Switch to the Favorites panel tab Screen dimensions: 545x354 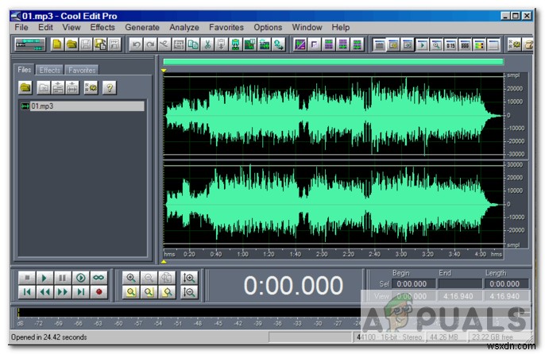pos(82,70)
